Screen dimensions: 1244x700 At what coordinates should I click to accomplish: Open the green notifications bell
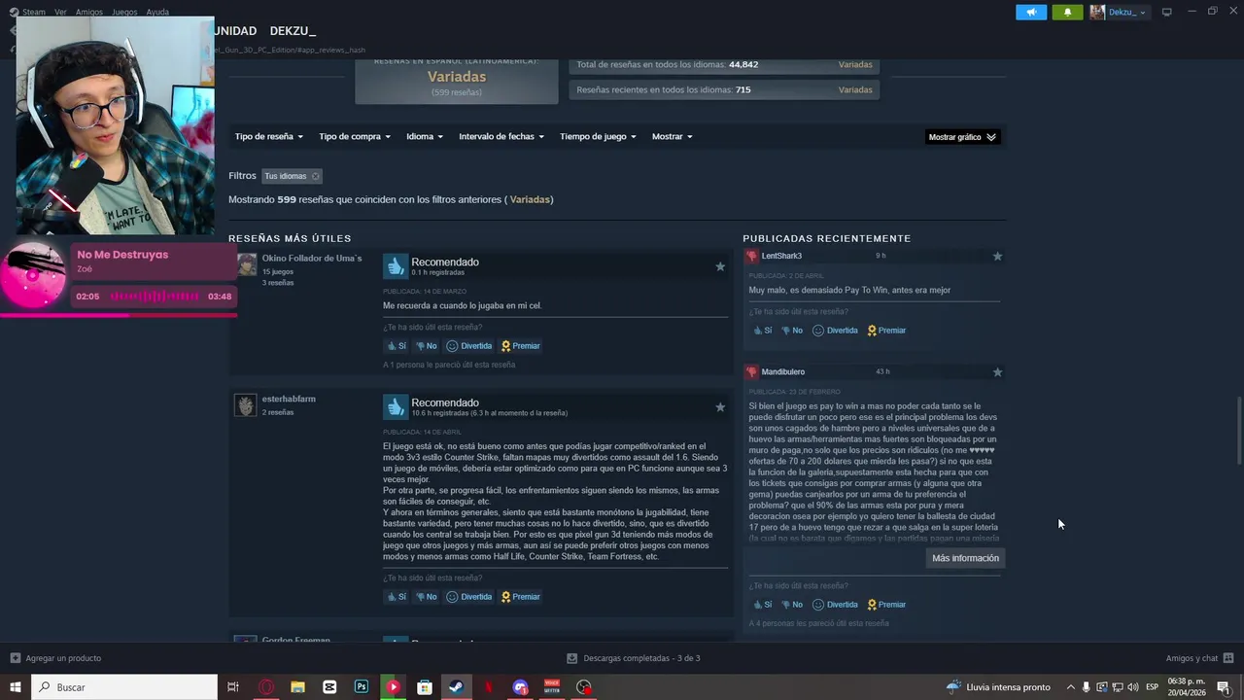[1067, 12]
